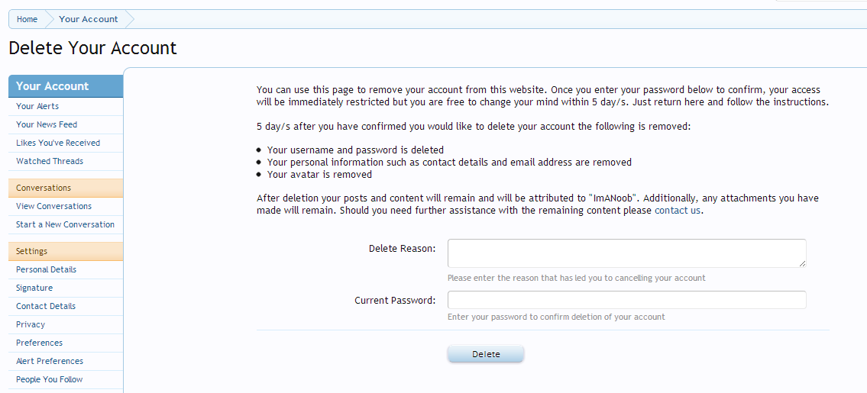Edit your Signature settings
This screenshot has width=867, height=393.
[x=34, y=288]
